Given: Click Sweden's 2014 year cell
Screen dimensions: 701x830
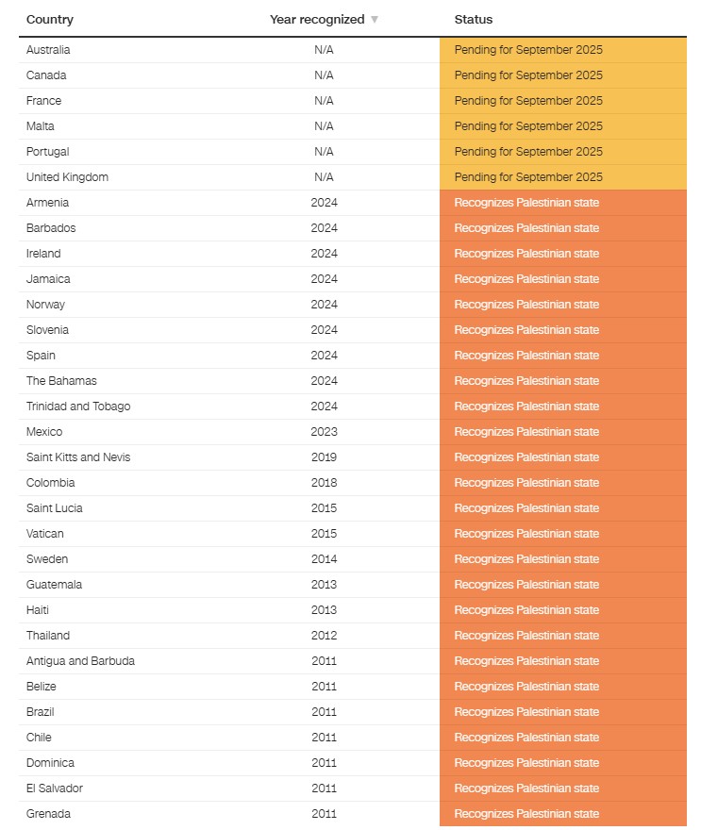Looking at the screenshot, I should [x=324, y=559].
